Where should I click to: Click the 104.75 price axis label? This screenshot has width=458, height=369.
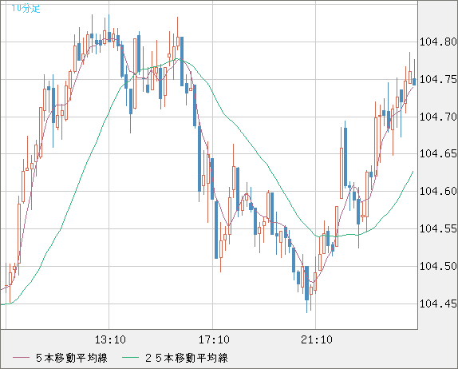pos(438,79)
